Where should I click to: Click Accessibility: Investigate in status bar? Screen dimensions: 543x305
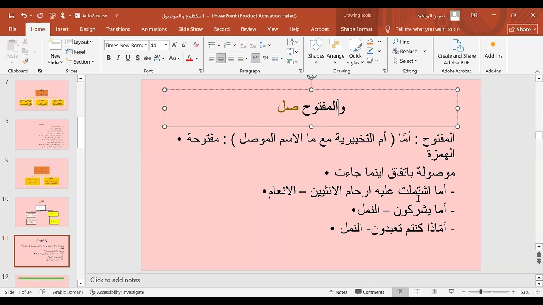[117, 292]
